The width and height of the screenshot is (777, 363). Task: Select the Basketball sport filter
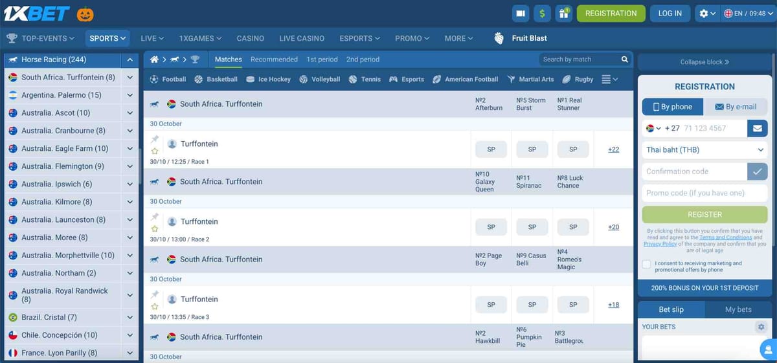tap(216, 80)
